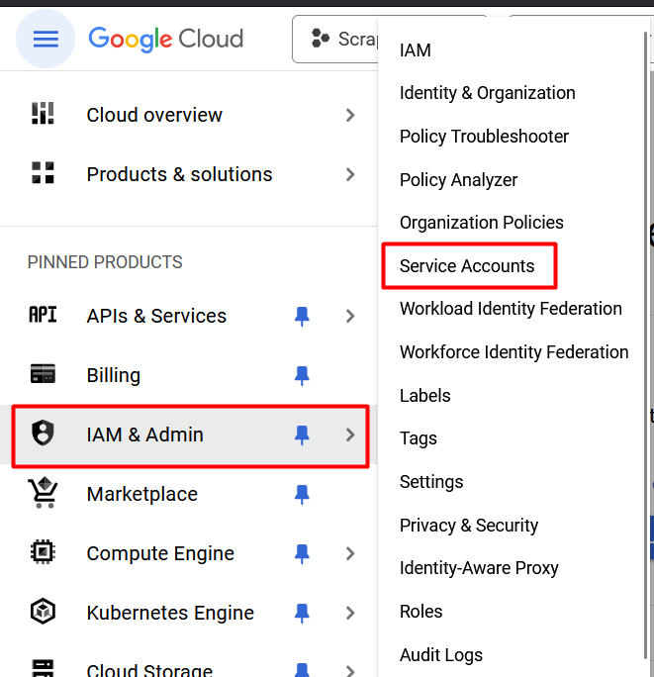Click the Compute Engine chip icon
This screenshot has width=654, height=677.
[43, 551]
